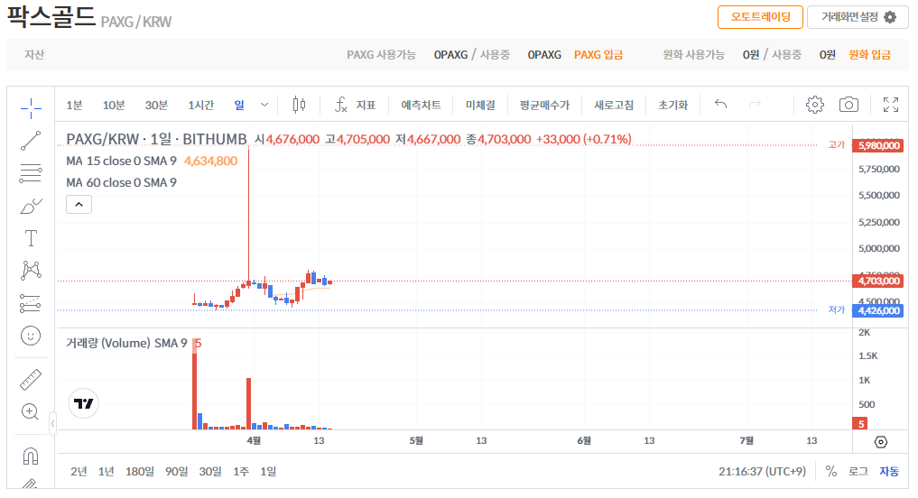Select the brush drawing tool
Screen dimensions: 918x498
[x=31, y=206]
